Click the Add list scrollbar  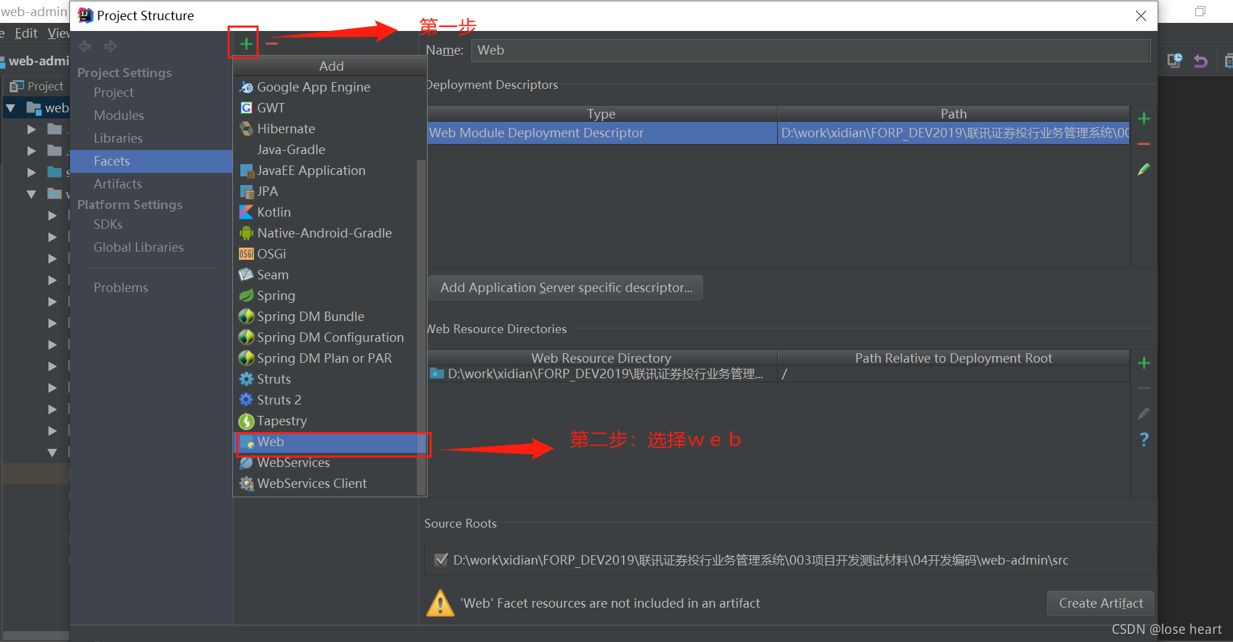[x=422, y=327]
